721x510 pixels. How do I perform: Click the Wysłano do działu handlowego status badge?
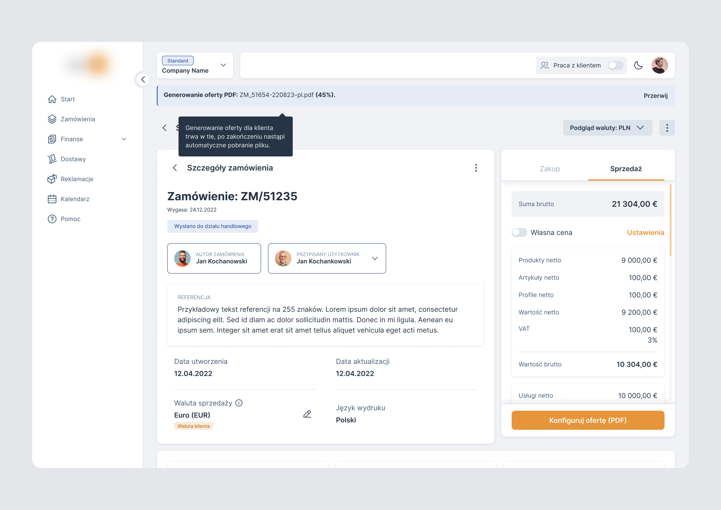pyautogui.click(x=213, y=227)
